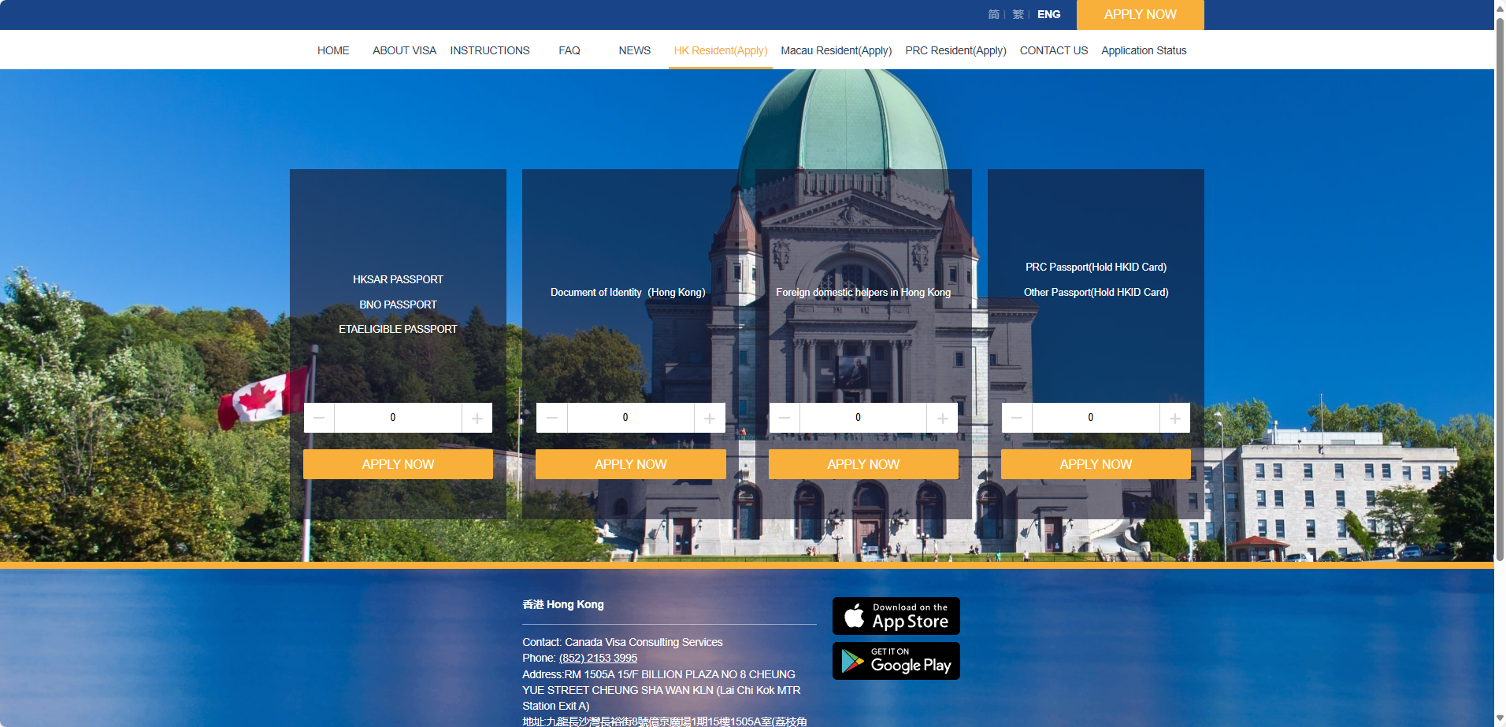This screenshot has width=1506, height=727.
Task: Click APPLY NOW under HKSAR PASSPORT card
Action: tap(398, 464)
